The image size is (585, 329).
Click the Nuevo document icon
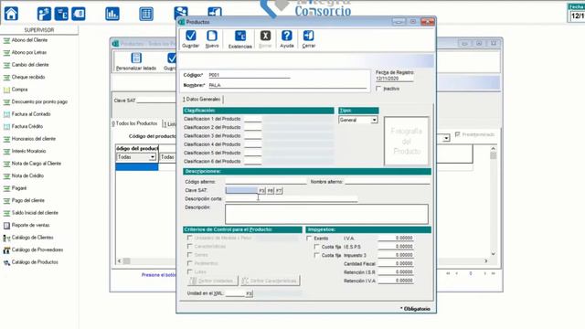[x=211, y=36]
